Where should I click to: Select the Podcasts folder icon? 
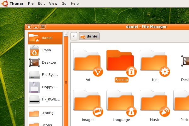click(181, 100)
